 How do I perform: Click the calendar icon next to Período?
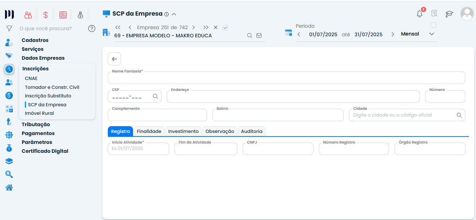point(288,33)
